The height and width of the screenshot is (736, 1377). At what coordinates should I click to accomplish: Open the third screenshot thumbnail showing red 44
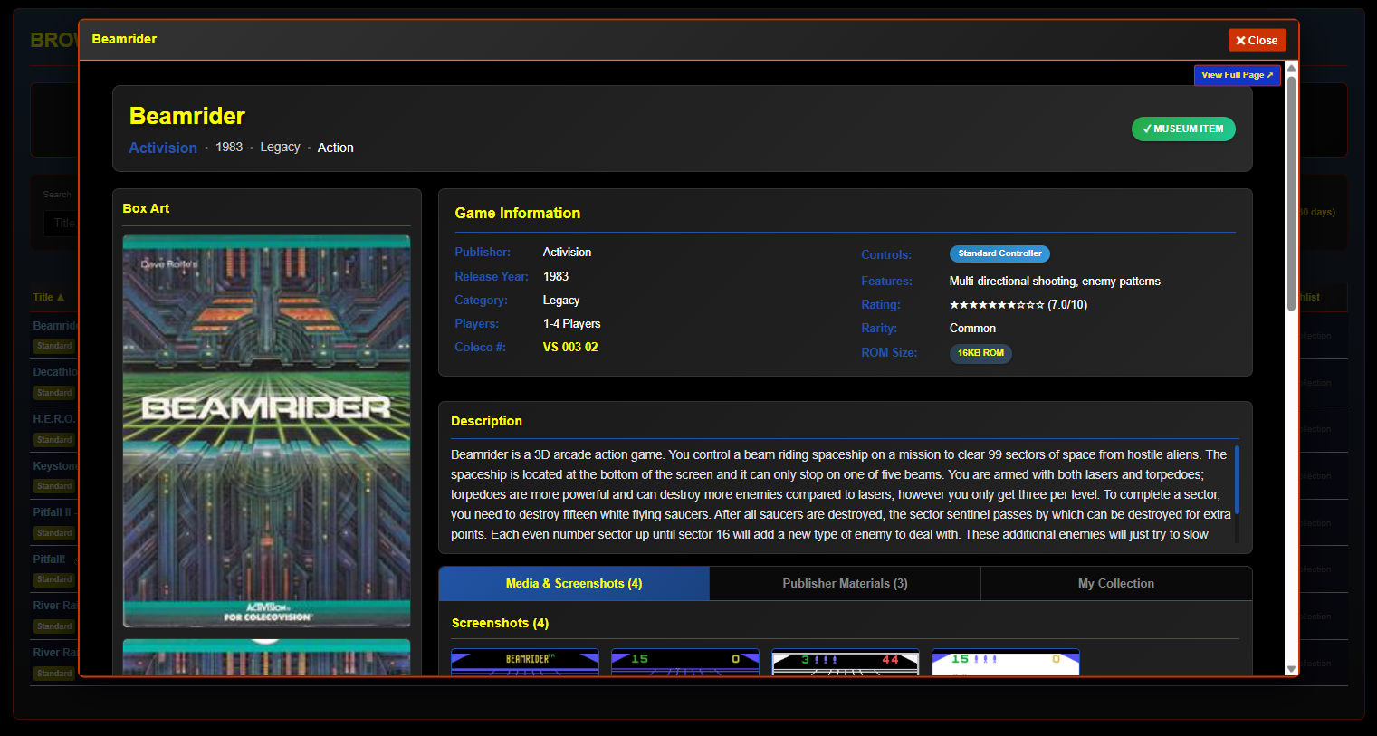click(845, 663)
